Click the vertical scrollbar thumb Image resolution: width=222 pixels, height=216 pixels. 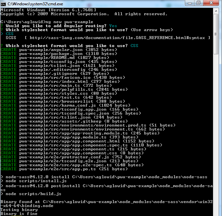coord(216,34)
